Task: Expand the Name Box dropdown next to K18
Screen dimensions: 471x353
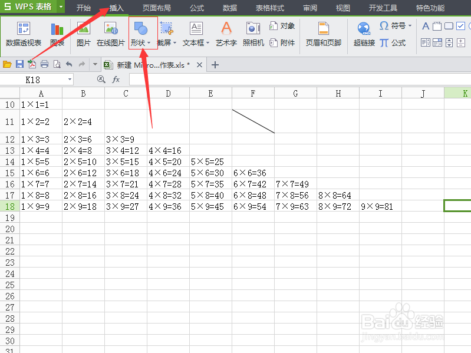Action: coord(70,80)
